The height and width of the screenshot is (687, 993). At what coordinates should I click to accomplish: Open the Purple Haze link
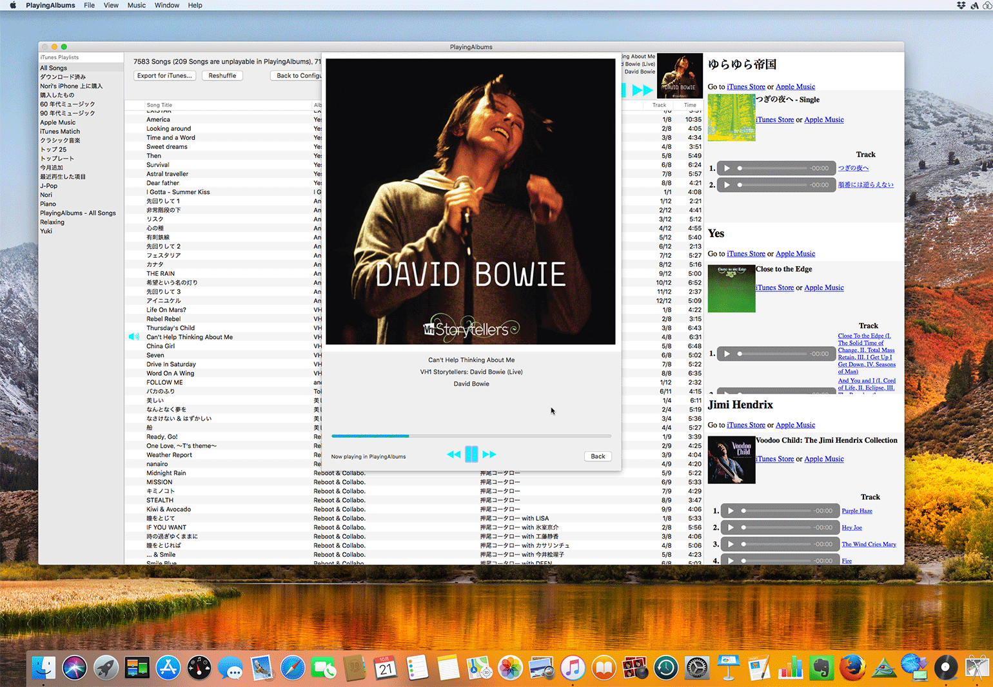(x=857, y=511)
